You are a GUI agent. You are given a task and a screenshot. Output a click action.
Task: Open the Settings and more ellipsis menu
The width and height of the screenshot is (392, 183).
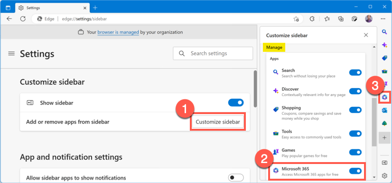pyautogui.click(x=383, y=19)
